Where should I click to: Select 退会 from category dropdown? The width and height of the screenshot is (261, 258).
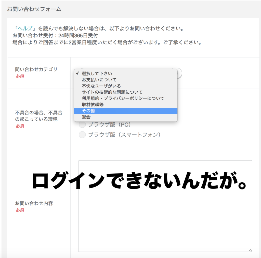pyautogui.click(x=86, y=117)
